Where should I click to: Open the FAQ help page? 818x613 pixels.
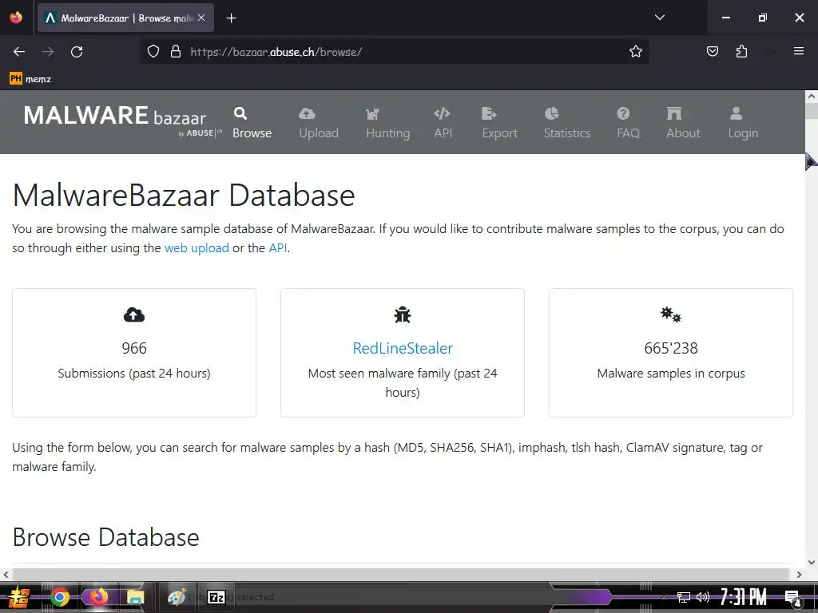[628, 123]
